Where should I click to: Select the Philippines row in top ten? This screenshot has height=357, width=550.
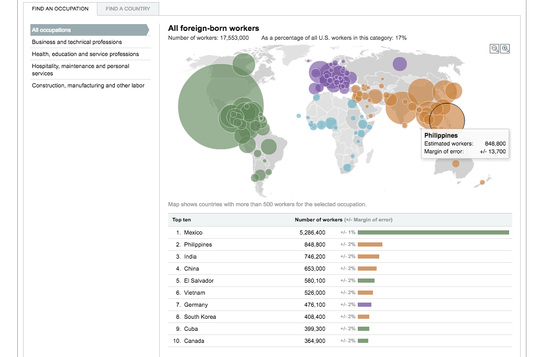(x=198, y=244)
